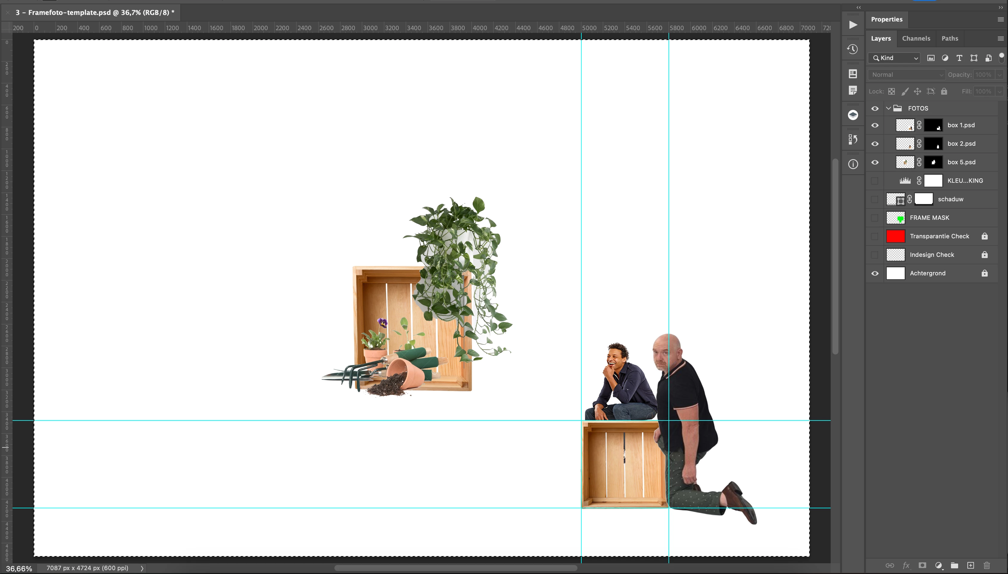Click the delete layer trash icon
This screenshot has width=1008, height=574.
[987, 565]
